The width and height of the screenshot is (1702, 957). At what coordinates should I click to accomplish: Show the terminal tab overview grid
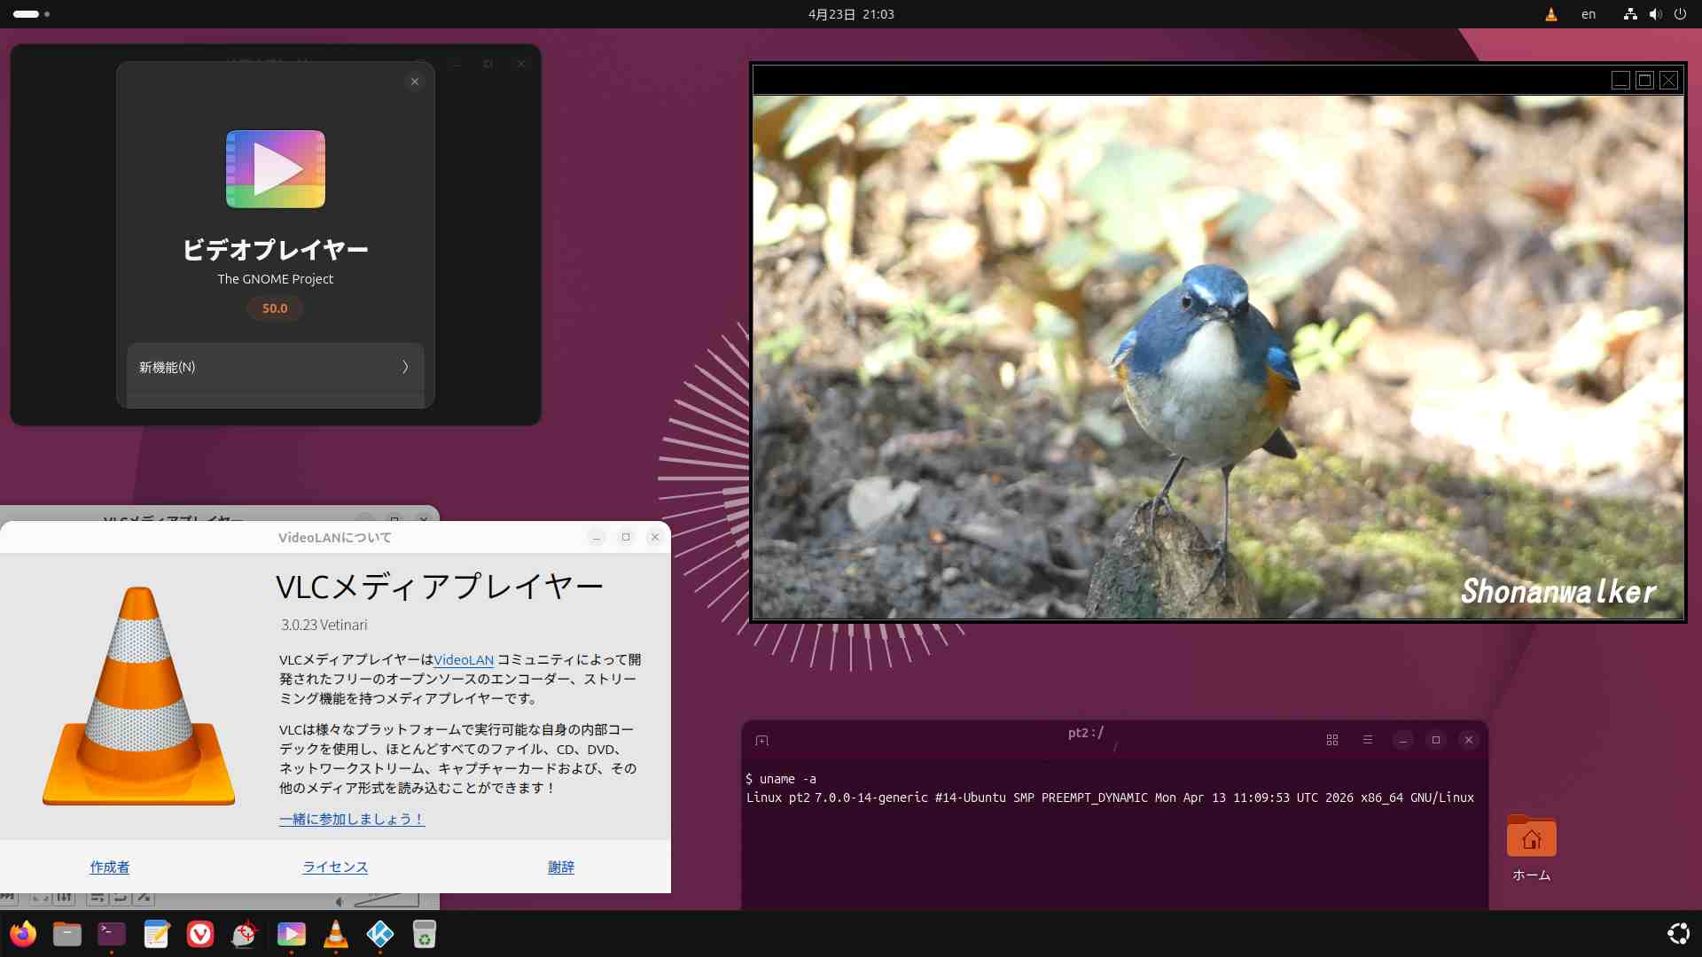[1331, 740]
